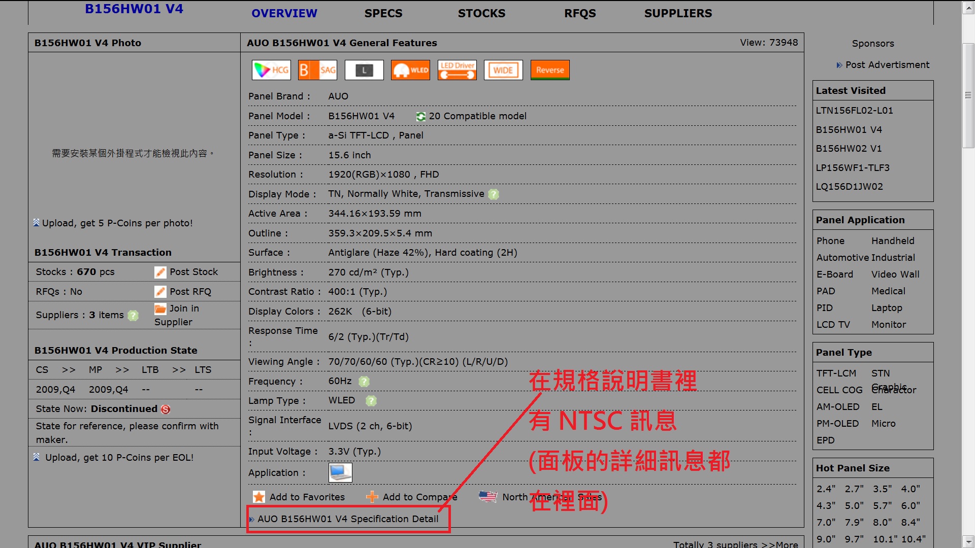Screen dimensions: 975x548
Task: Select TFT-LCM panel type
Action: tap(836, 373)
